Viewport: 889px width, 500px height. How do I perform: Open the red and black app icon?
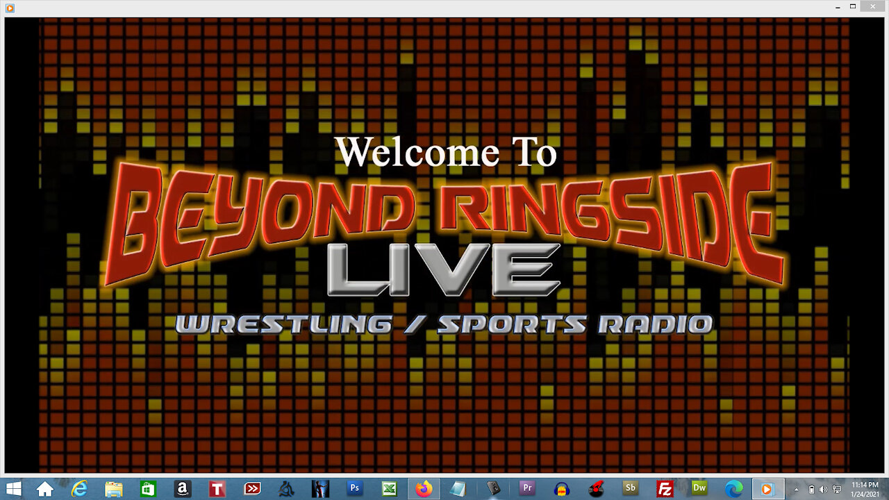[595, 489]
